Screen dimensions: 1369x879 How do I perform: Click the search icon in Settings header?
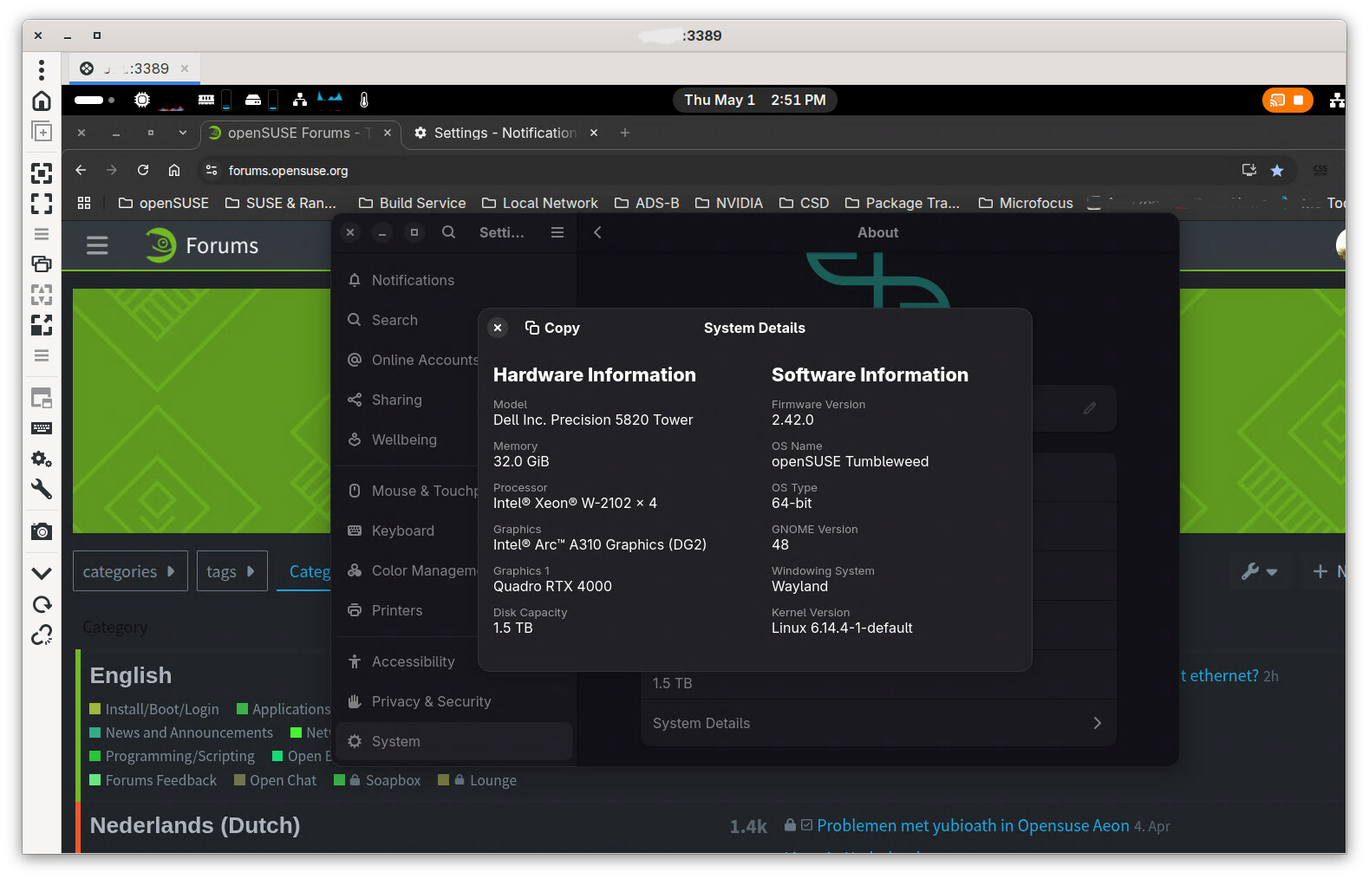tap(448, 232)
